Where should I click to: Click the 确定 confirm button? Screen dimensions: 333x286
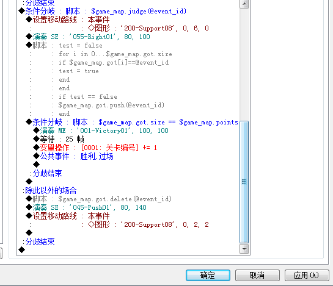tap(208, 275)
